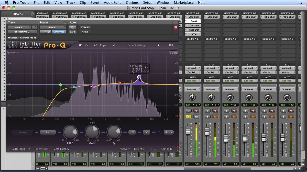Viewport: 307px width, 172px height.
Task: Expand the MIDI Learn dropdown arrow
Action: (x=29, y=149)
